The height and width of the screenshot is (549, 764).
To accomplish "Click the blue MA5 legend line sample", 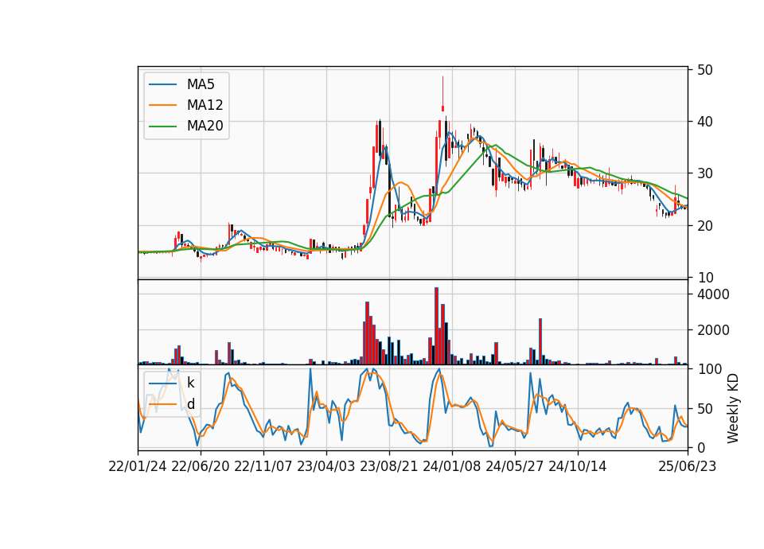I will point(162,84).
